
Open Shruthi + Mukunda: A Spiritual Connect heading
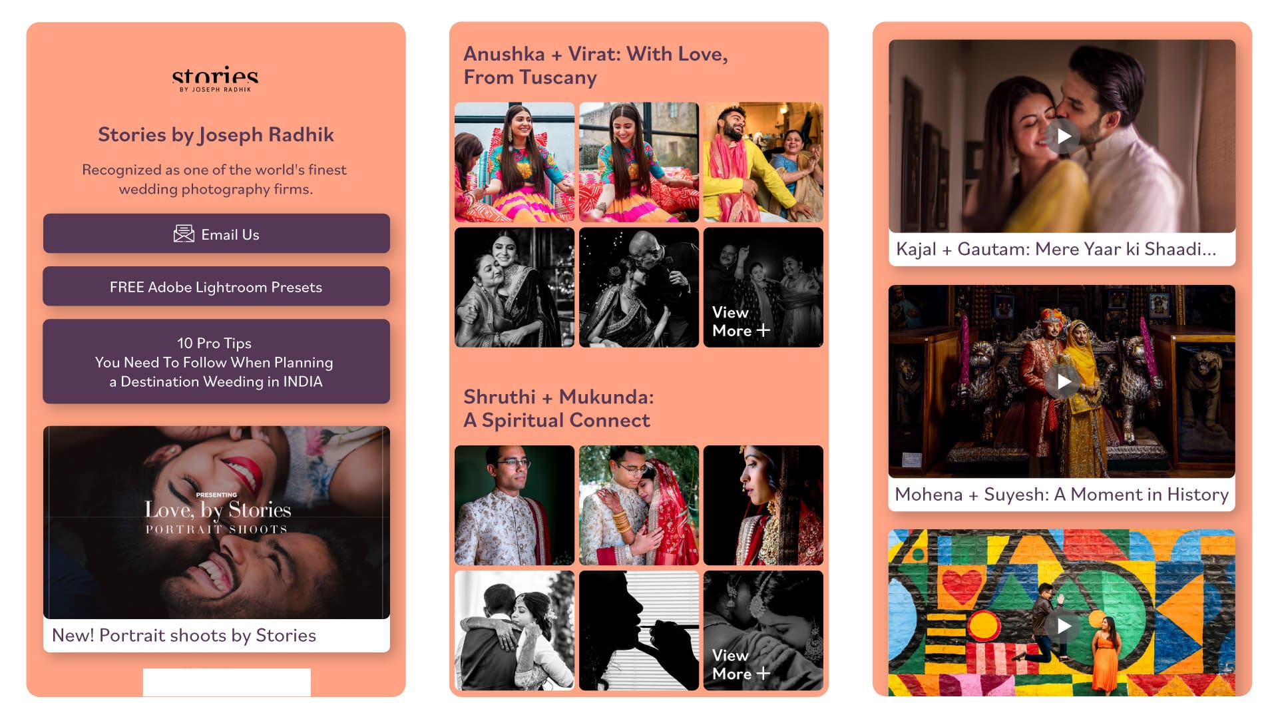[x=558, y=408]
